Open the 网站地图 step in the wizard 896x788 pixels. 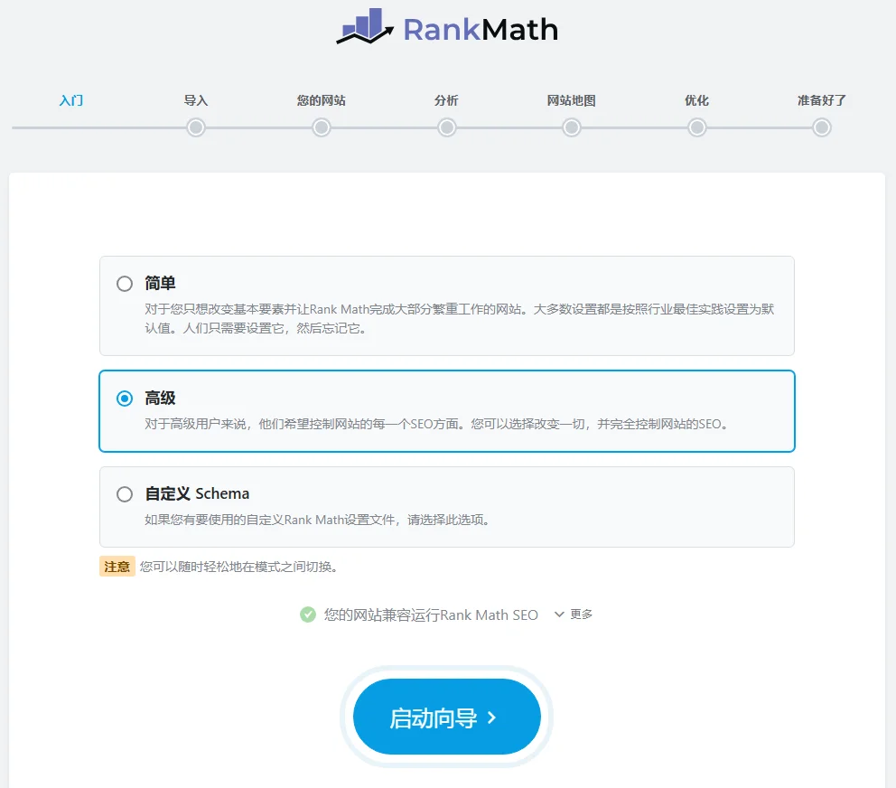coord(571,100)
